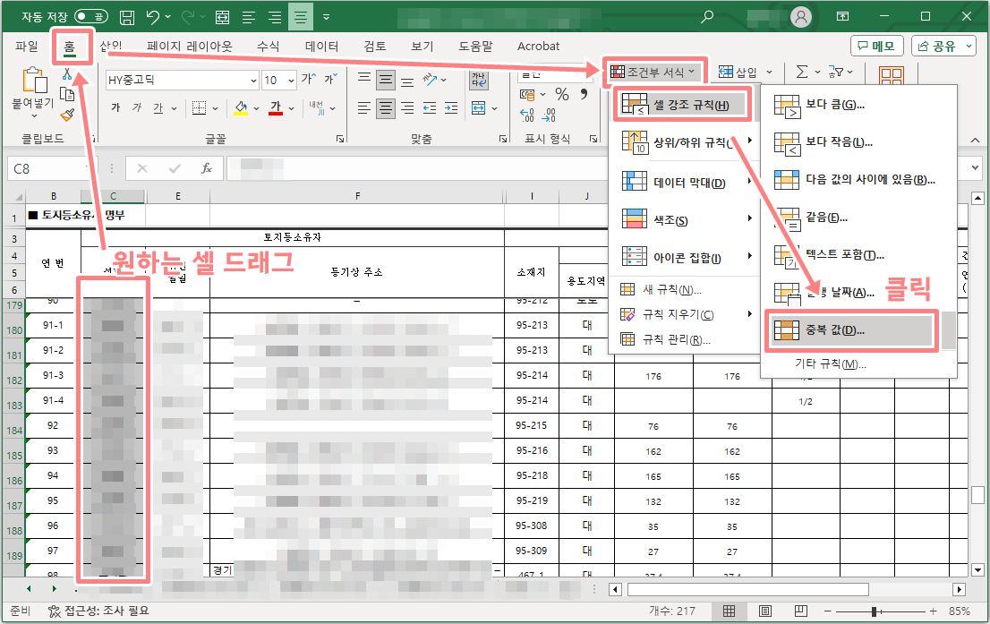Viewport: 990px width, 624px height.
Task: Apply Merge & Center from the alignment group
Action: tap(480, 108)
